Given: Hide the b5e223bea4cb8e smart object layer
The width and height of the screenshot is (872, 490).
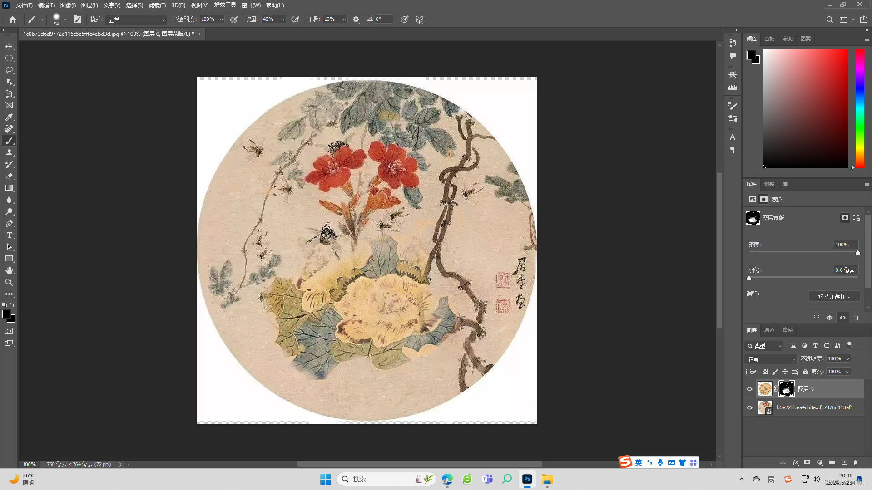Looking at the screenshot, I should coord(750,407).
